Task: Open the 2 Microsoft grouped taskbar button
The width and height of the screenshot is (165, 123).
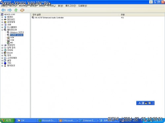Action: (68, 120)
